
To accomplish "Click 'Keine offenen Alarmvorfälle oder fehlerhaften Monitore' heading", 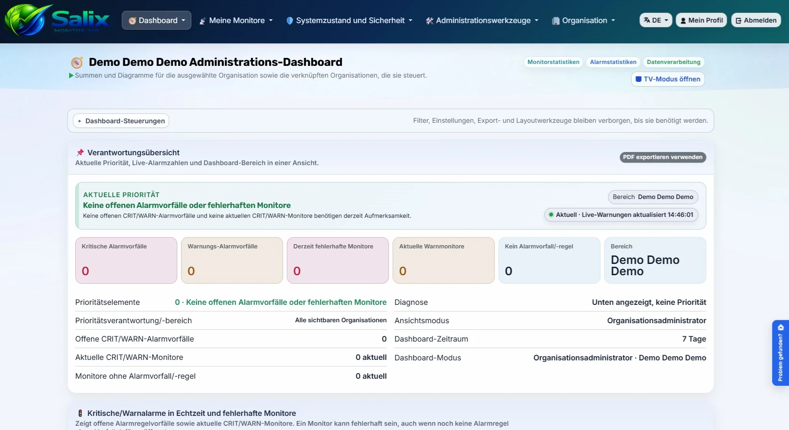I will pyautogui.click(x=187, y=205).
